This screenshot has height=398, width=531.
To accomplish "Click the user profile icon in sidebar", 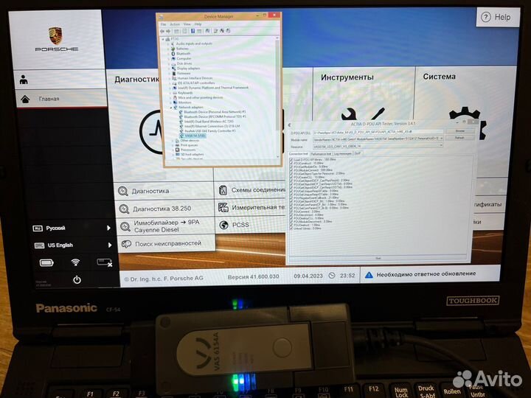I will 24,80.
